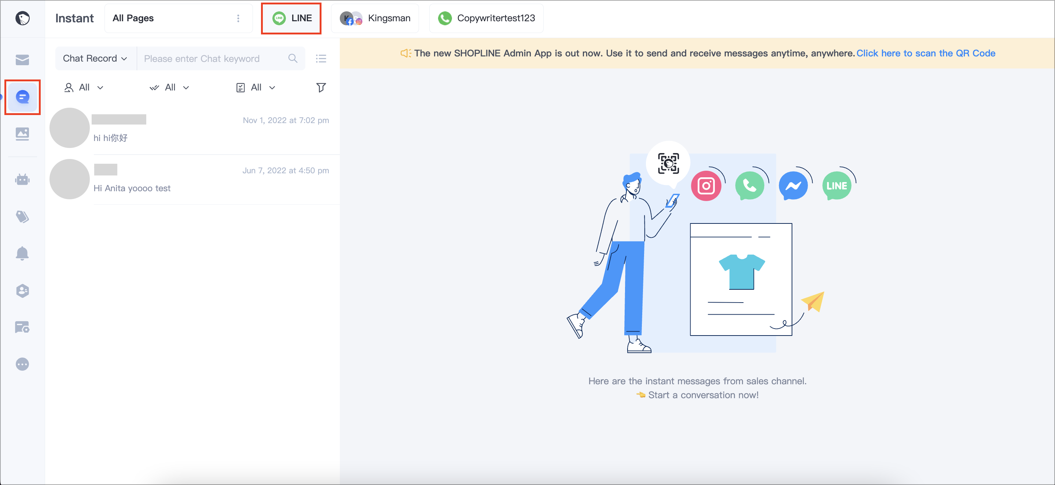Expand the Chat Record dropdown

coord(95,59)
